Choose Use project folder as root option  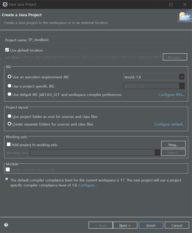click(x=10, y=116)
